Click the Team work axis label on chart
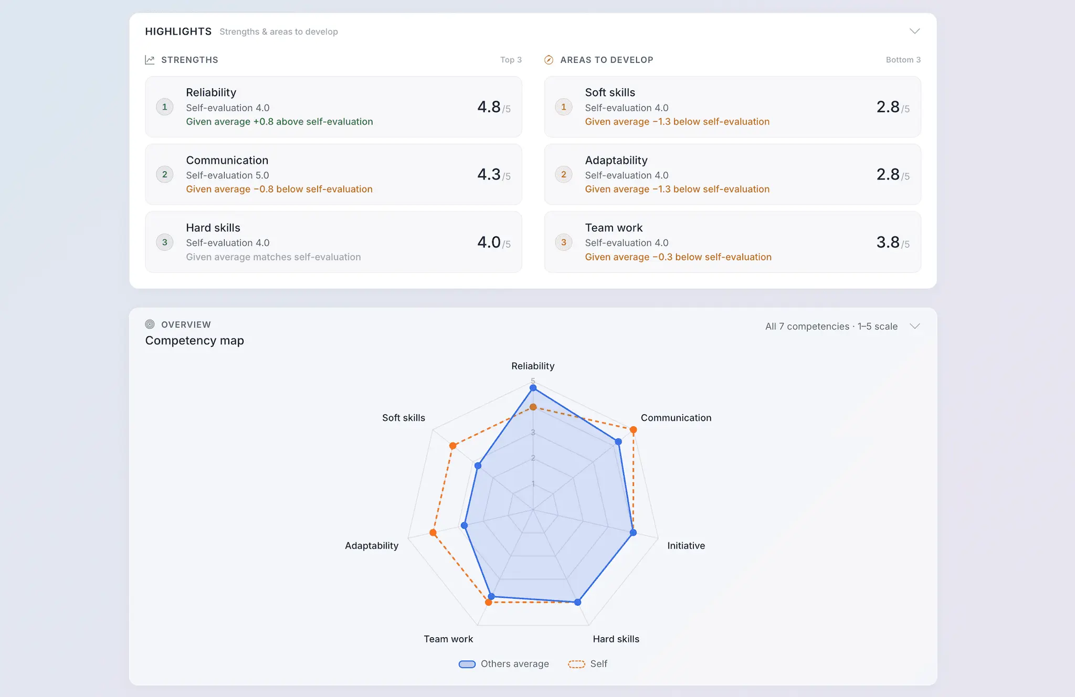This screenshot has width=1075, height=697. point(448,639)
